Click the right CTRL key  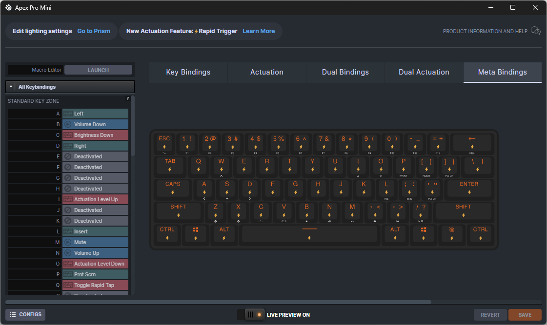(480, 233)
